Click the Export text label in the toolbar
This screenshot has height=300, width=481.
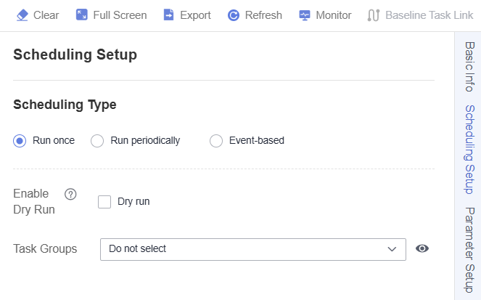click(x=195, y=15)
